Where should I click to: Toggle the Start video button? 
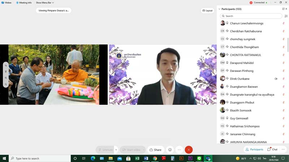131,150
